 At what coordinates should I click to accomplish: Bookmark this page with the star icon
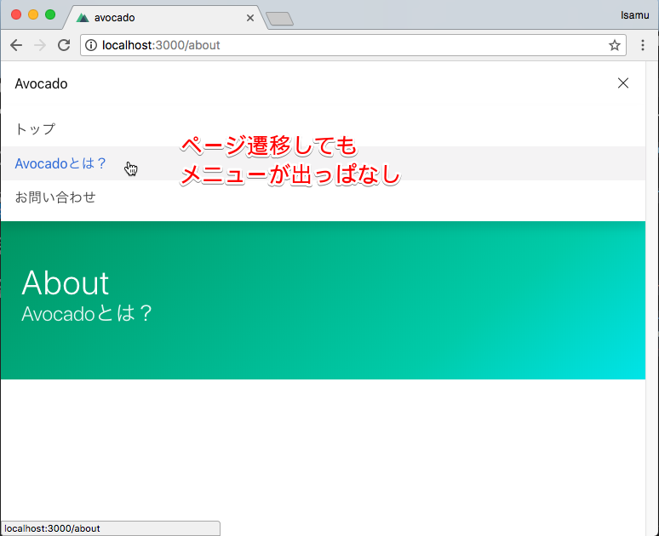615,45
